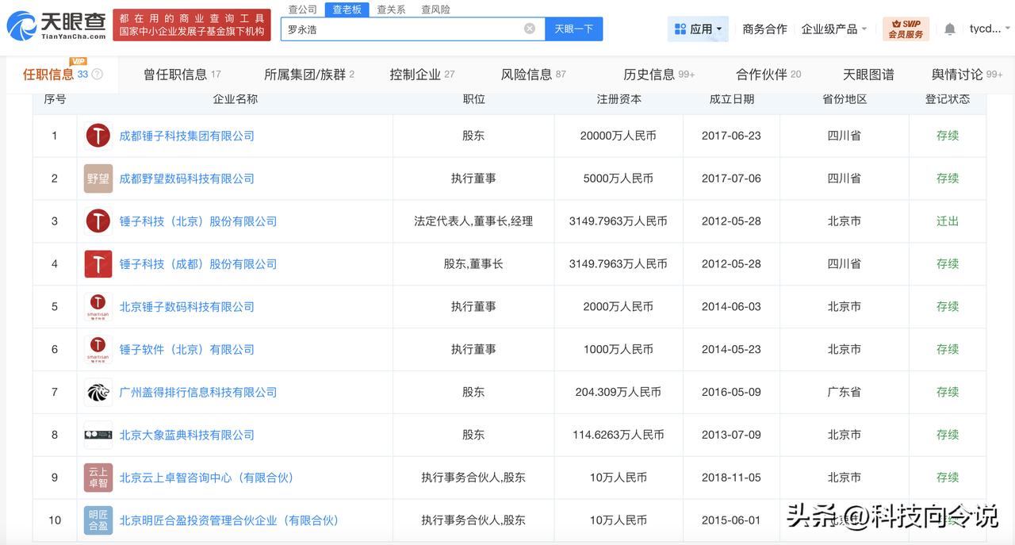Screen dimensions: 1015x545
Task: Click the 广州盖得排行 lion logo
Action: (x=98, y=392)
